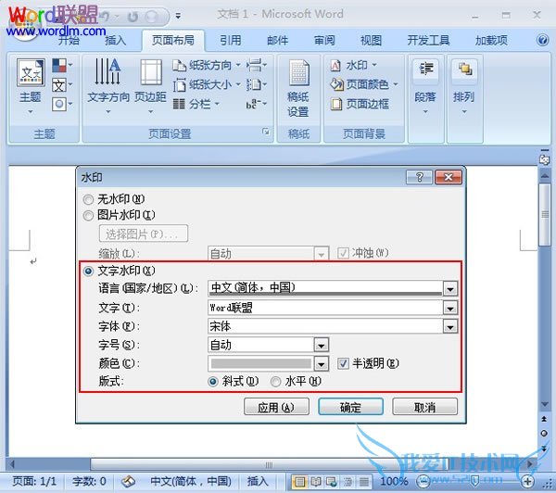Switch to Review (审阅) tab
The width and height of the screenshot is (556, 493).
coord(324,41)
